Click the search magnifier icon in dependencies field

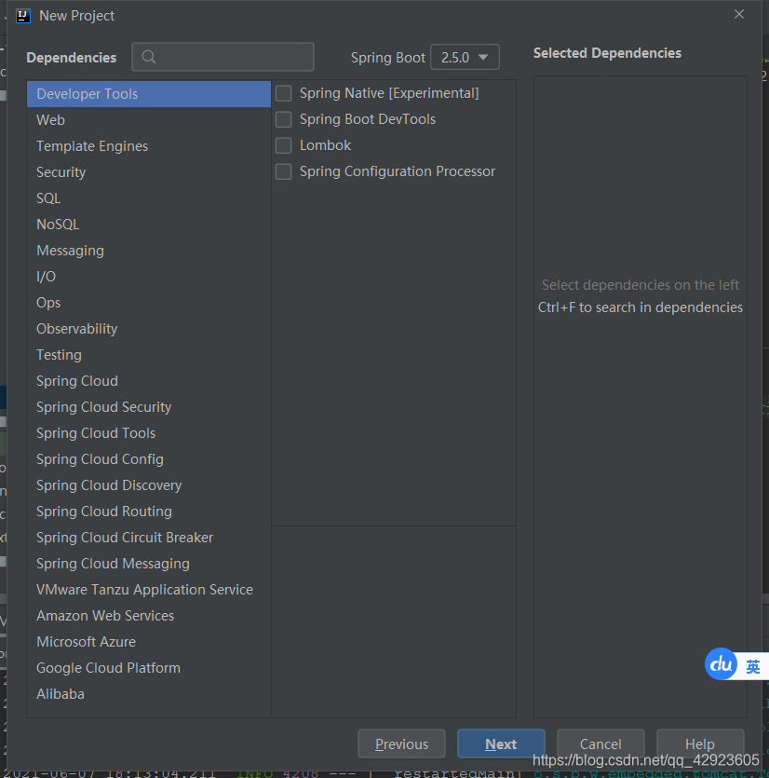(x=149, y=57)
